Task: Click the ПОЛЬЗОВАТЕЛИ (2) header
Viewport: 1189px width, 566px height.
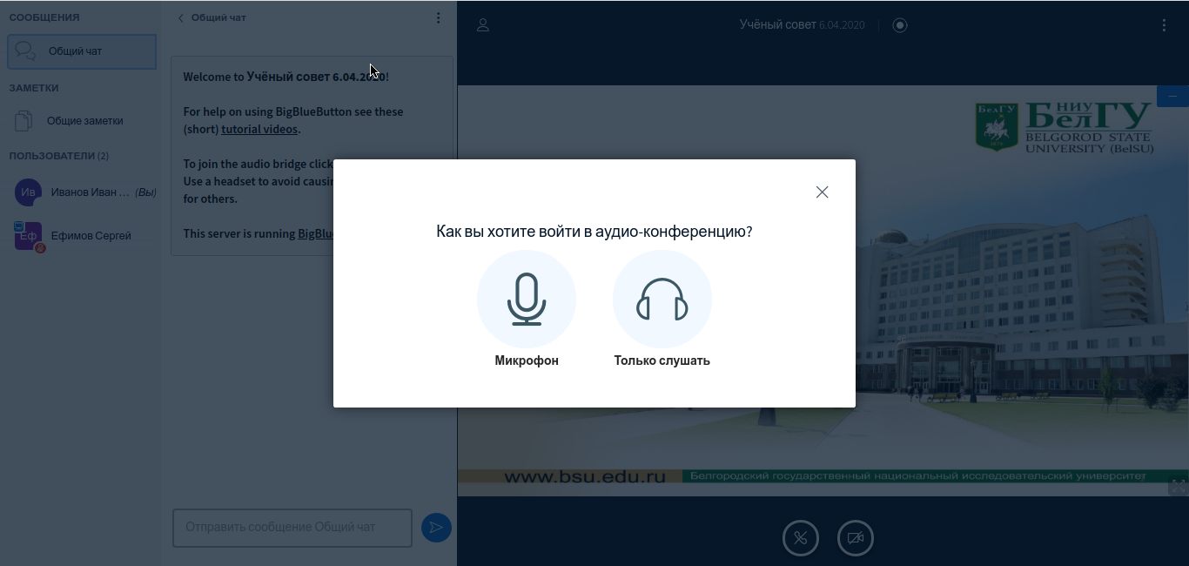Action: pyautogui.click(x=59, y=156)
